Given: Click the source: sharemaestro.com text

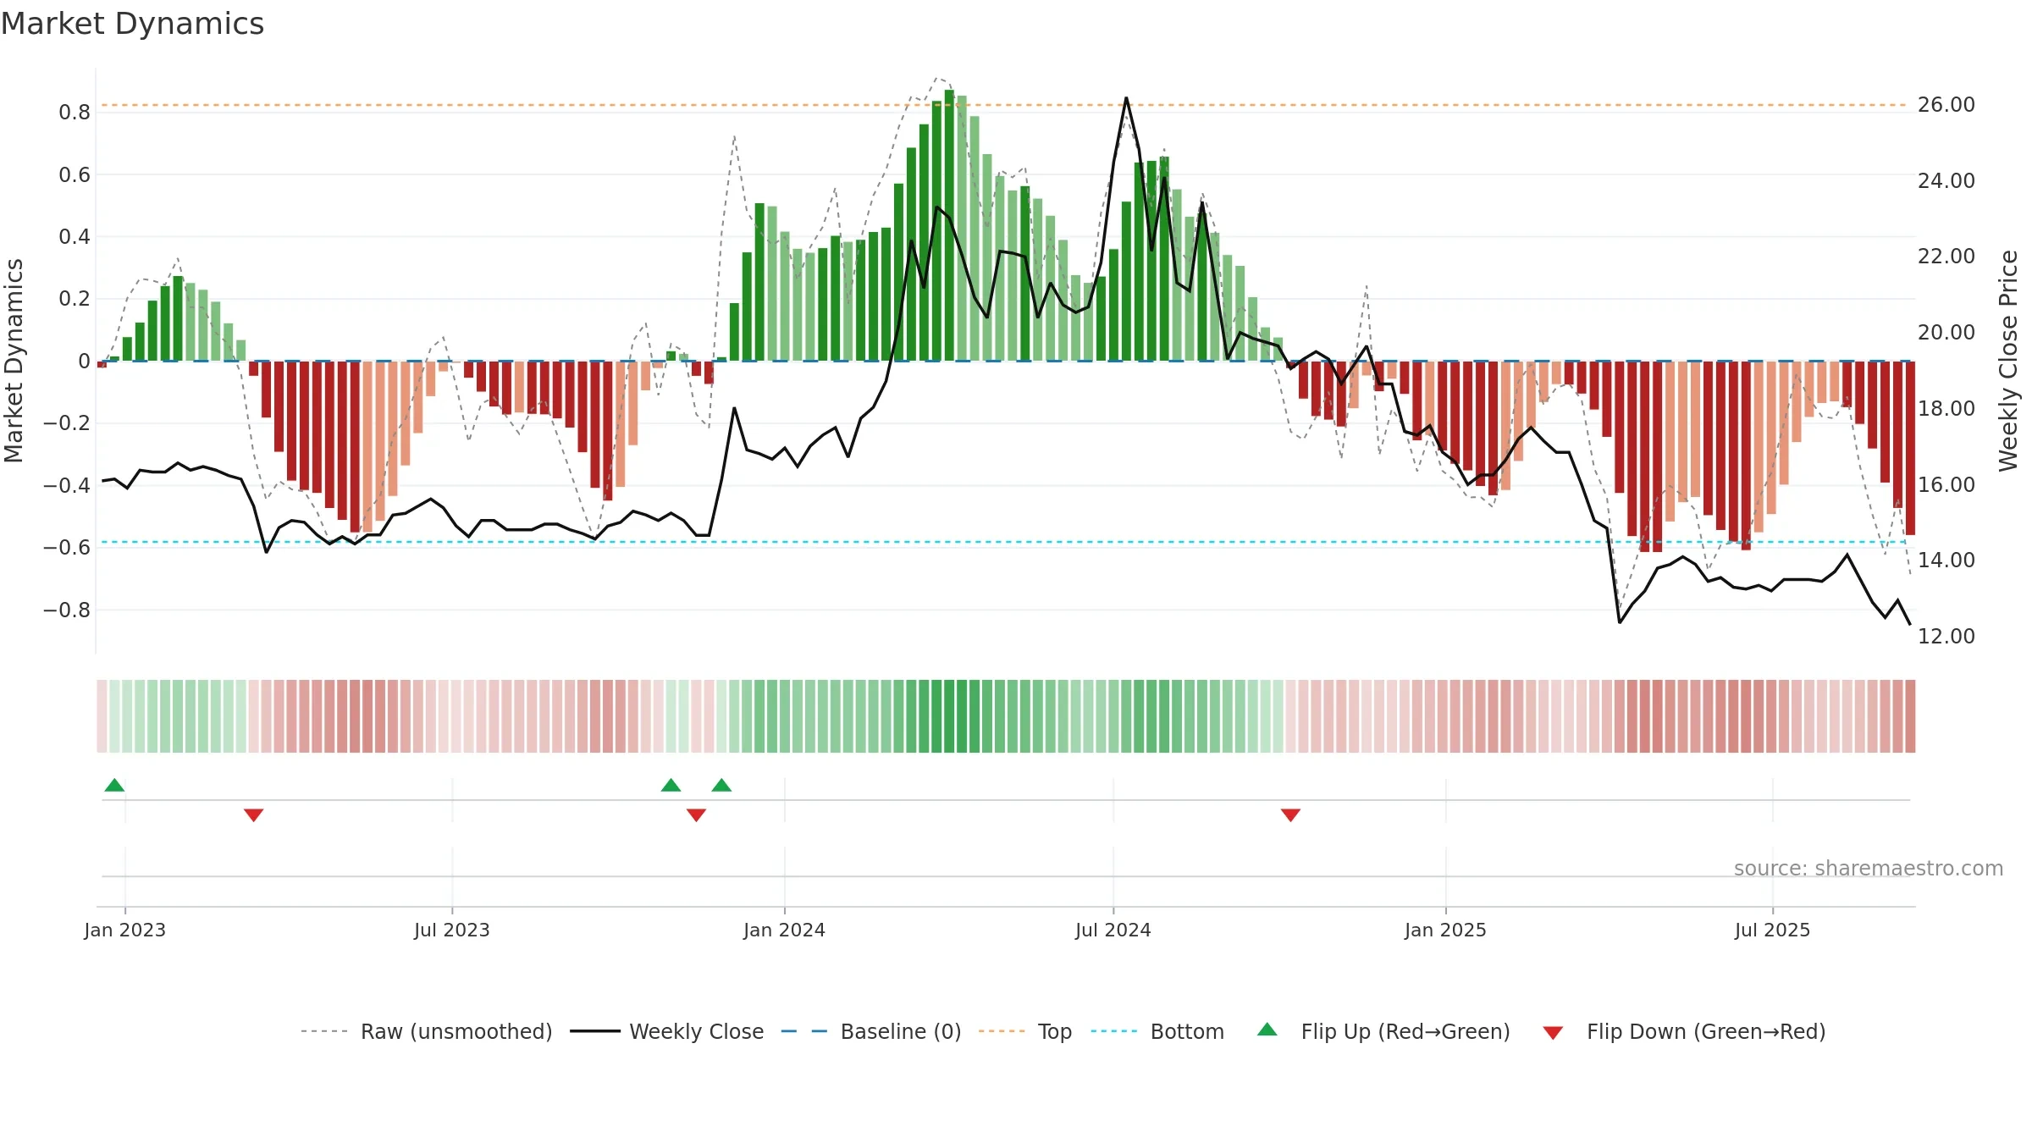Looking at the screenshot, I should [x=1869, y=868].
